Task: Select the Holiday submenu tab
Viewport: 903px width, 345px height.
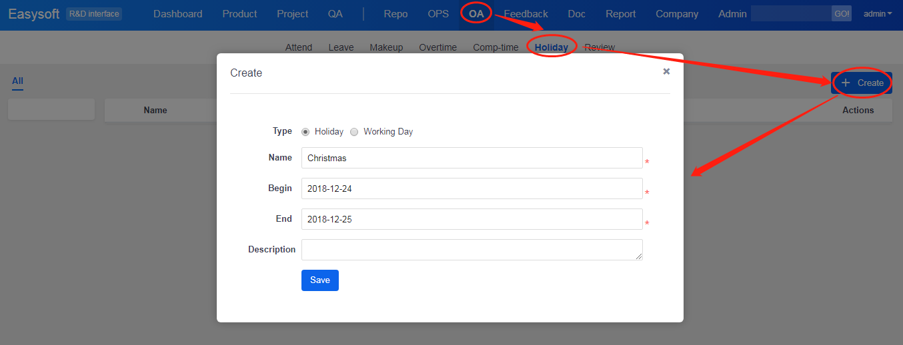Action: click(x=551, y=47)
